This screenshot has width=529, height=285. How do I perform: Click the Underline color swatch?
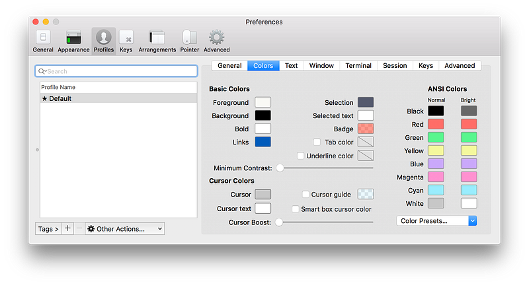point(366,156)
